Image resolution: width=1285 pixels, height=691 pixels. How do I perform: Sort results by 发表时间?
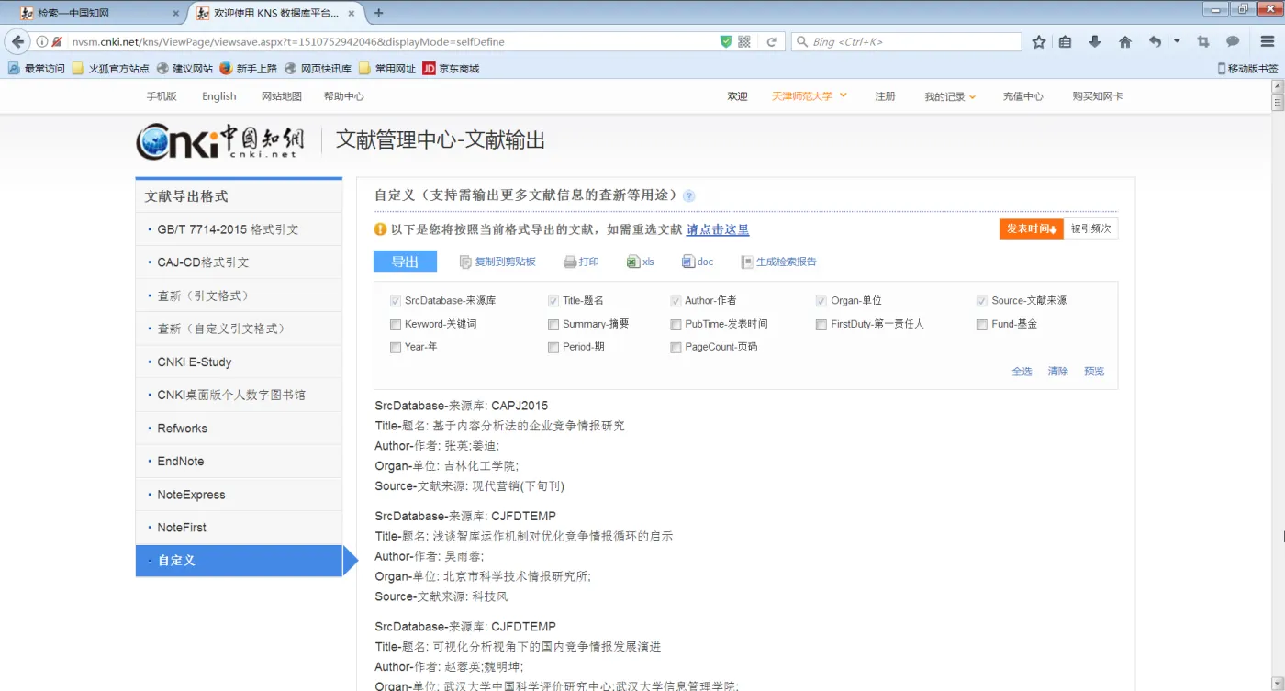click(x=1032, y=229)
